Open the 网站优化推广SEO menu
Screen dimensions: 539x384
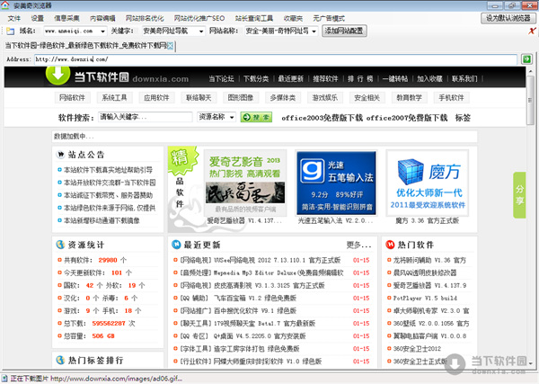199,18
